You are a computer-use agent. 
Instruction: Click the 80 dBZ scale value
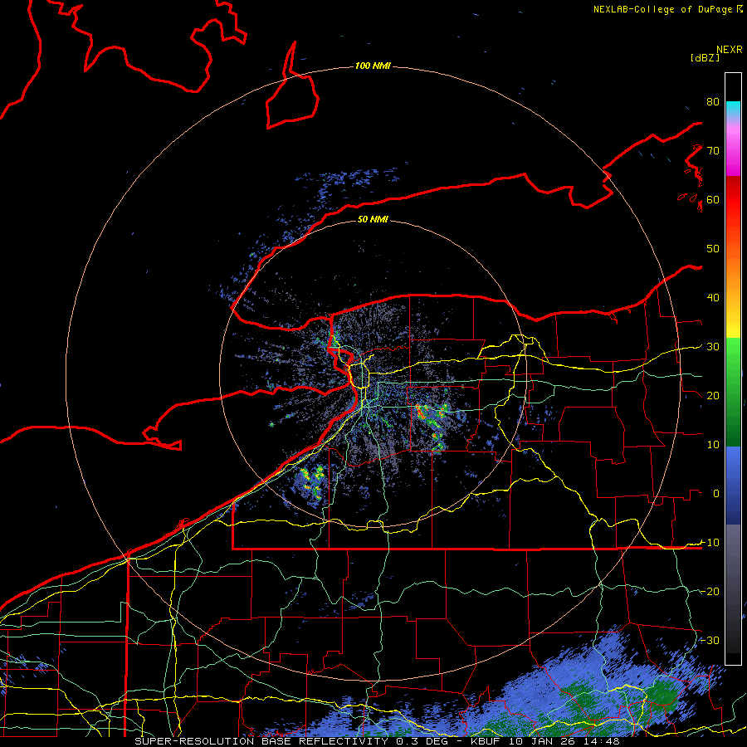point(713,102)
